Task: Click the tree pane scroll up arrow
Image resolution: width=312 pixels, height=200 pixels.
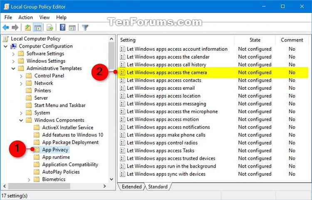Action: (111, 39)
